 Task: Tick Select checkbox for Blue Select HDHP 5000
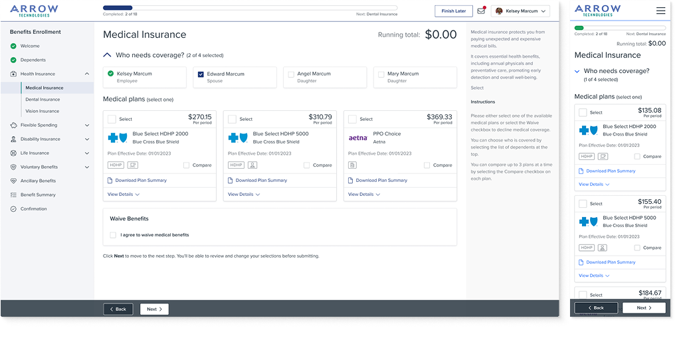[x=232, y=119]
